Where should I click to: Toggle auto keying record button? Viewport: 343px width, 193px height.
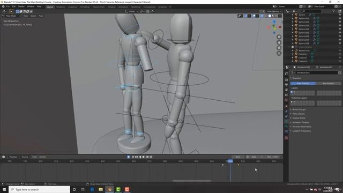(129, 157)
